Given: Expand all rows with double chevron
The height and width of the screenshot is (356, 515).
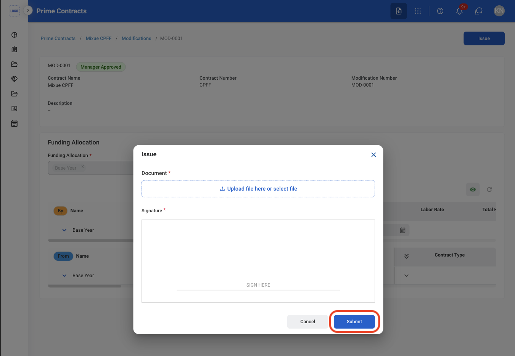Looking at the screenshot, I should (x=406, y=256).
